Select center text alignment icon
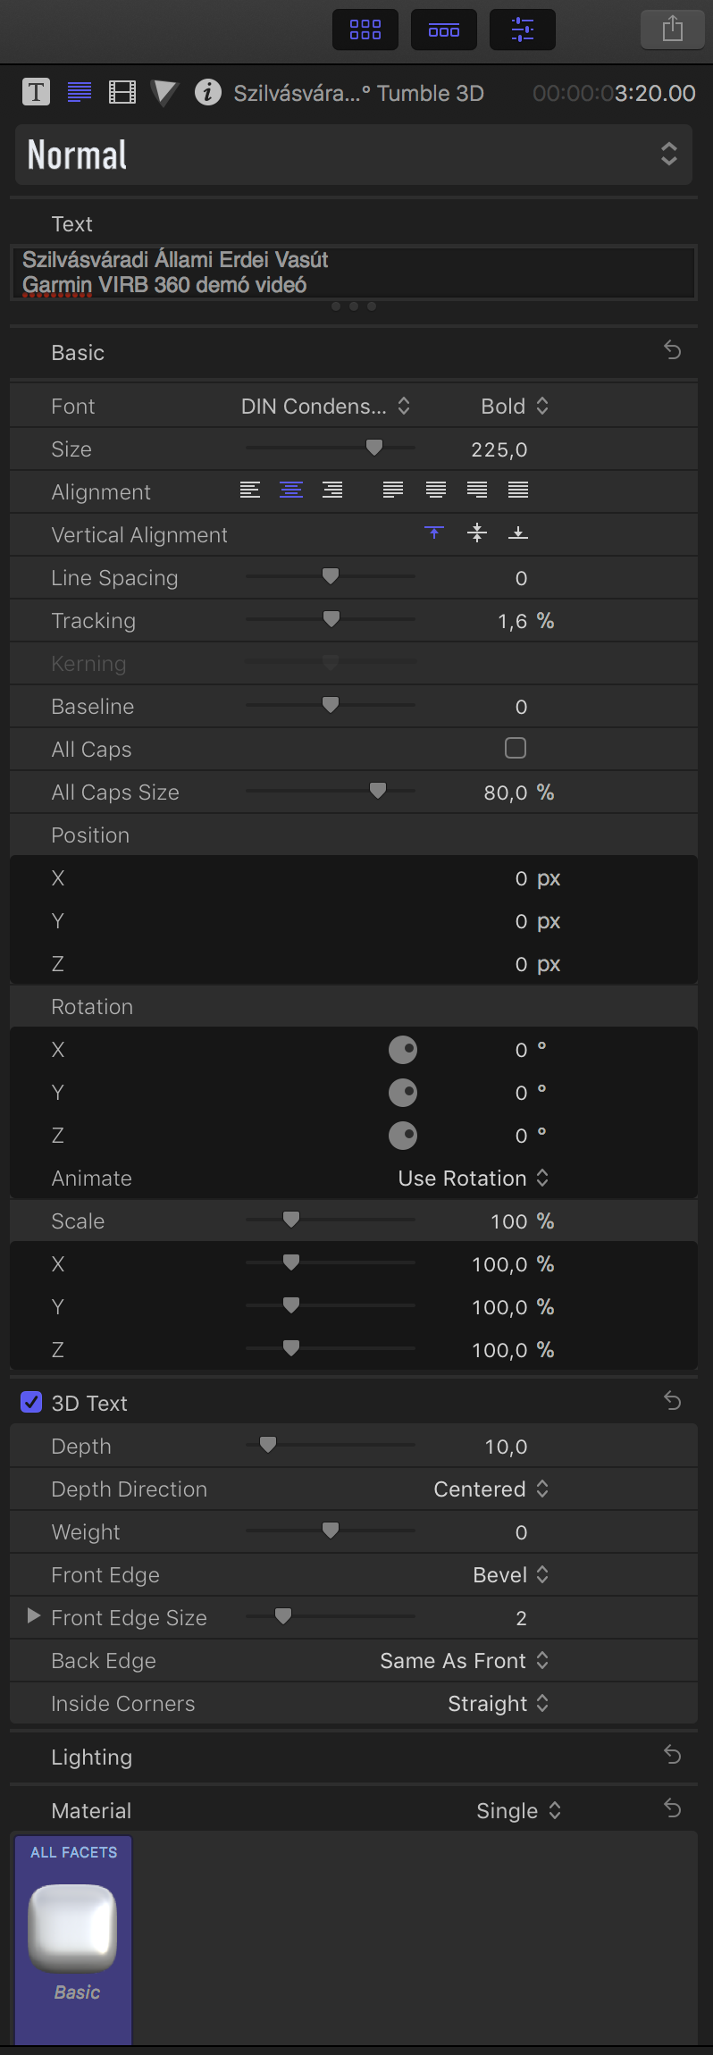The height and width of the screenshot is (2055, 713). (x=291, y=490)
